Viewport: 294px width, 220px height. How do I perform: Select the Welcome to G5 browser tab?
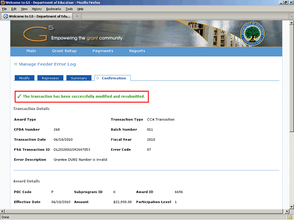(37, 16)
